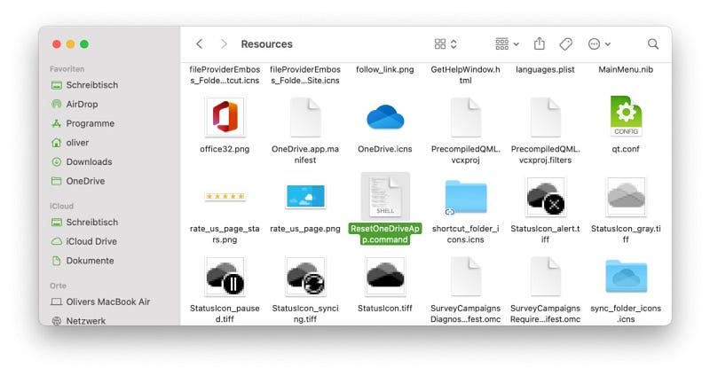Select ResetOneDriveApp.command shell icon

pyautogui.click(x=385, y=196)
